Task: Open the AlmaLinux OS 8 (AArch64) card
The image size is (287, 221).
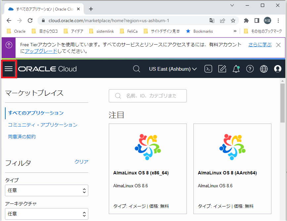Action: coord(232,169)
